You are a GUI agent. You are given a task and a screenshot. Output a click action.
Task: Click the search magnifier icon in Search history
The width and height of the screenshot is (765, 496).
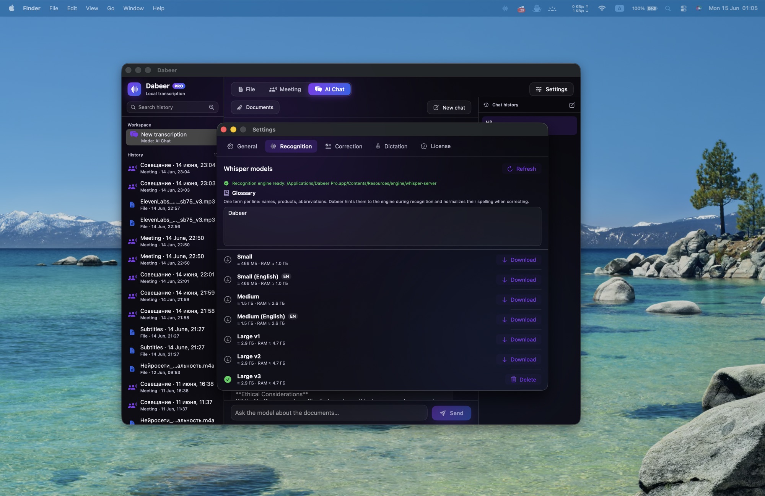[212, 107]
